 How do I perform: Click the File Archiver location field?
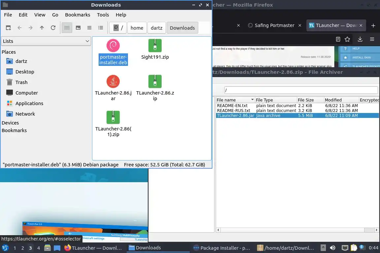pos(301,90)
